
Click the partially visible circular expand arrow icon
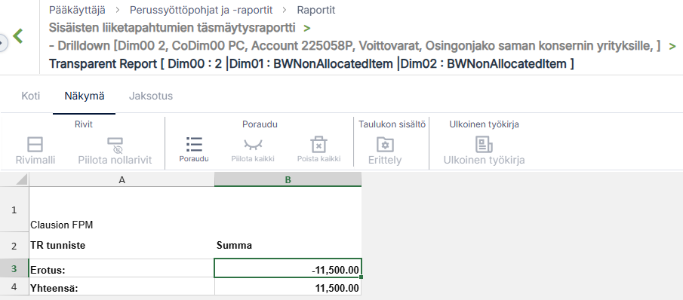tap(3, 43)
